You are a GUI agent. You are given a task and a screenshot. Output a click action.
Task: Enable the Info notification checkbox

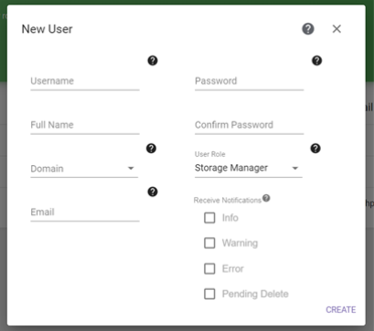coord(209,218)
